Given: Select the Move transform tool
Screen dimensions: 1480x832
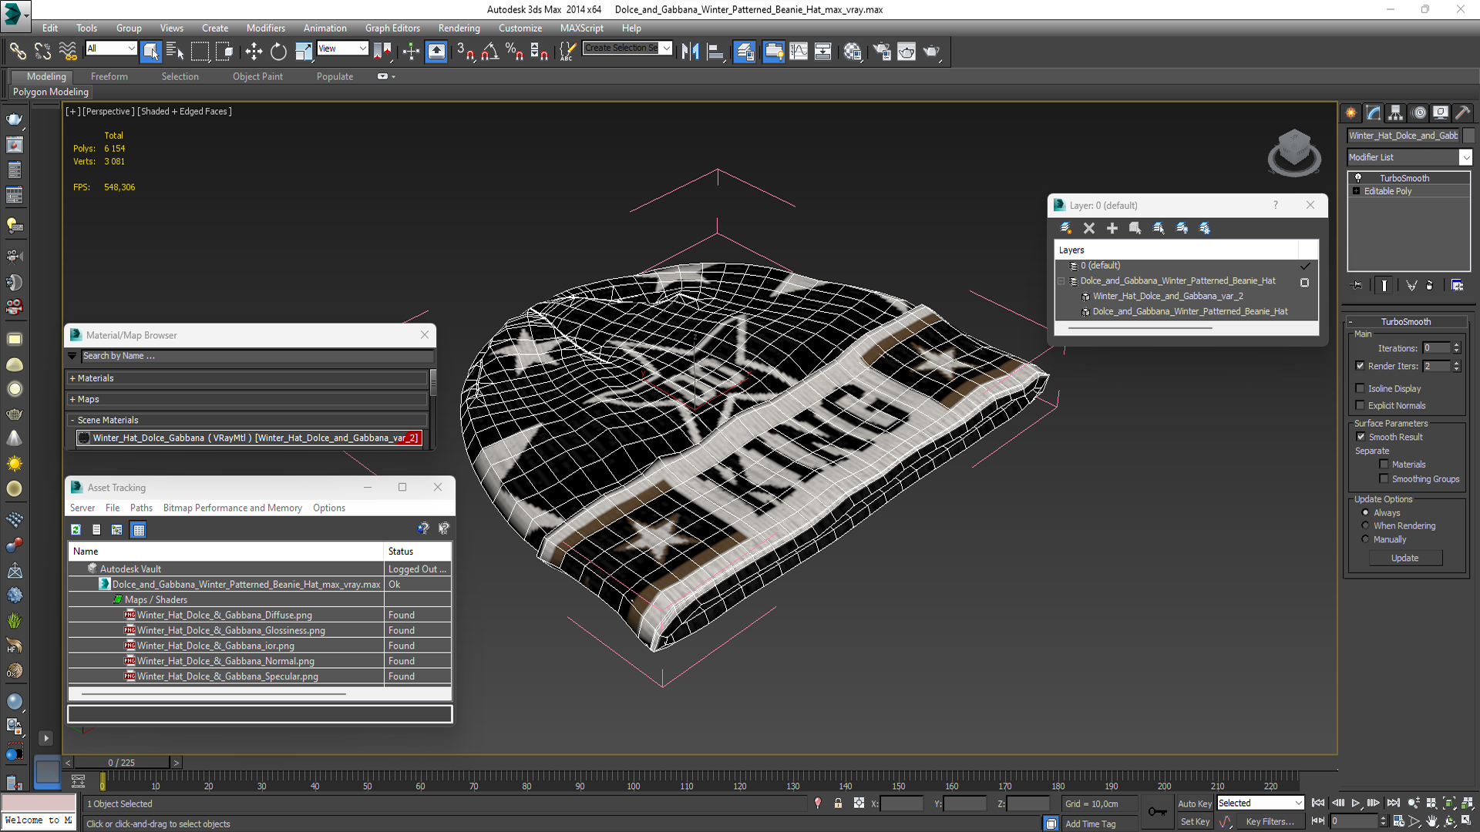Looking at the screenshot, I should coord(254,52).
